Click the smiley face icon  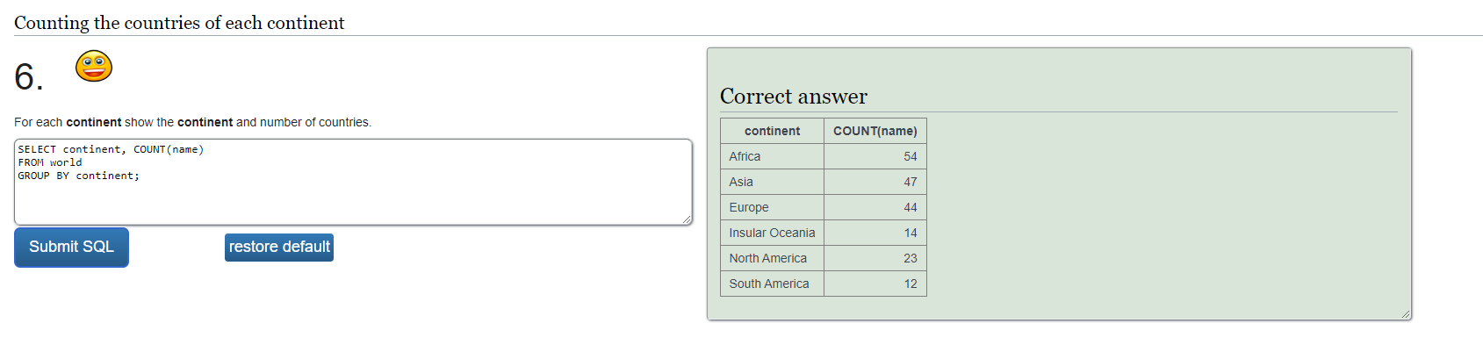click(94, 67)
